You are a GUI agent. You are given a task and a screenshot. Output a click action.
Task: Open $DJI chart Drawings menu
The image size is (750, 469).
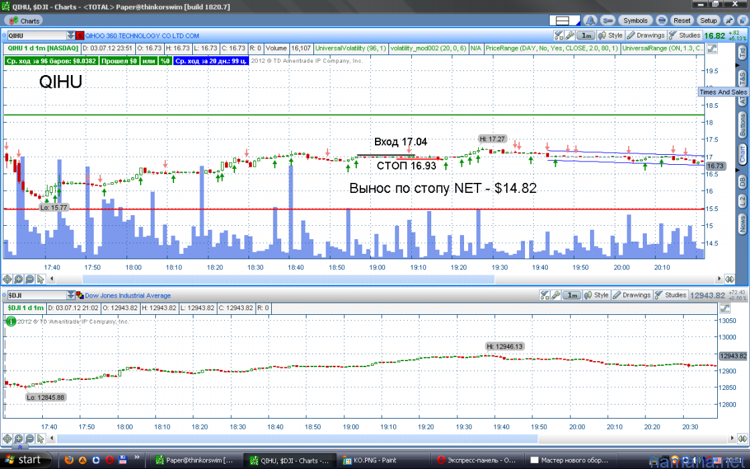(631, 295)
